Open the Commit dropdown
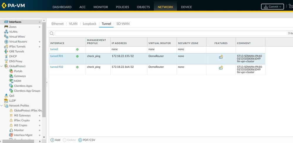293x143 pixels. point(272,6)
